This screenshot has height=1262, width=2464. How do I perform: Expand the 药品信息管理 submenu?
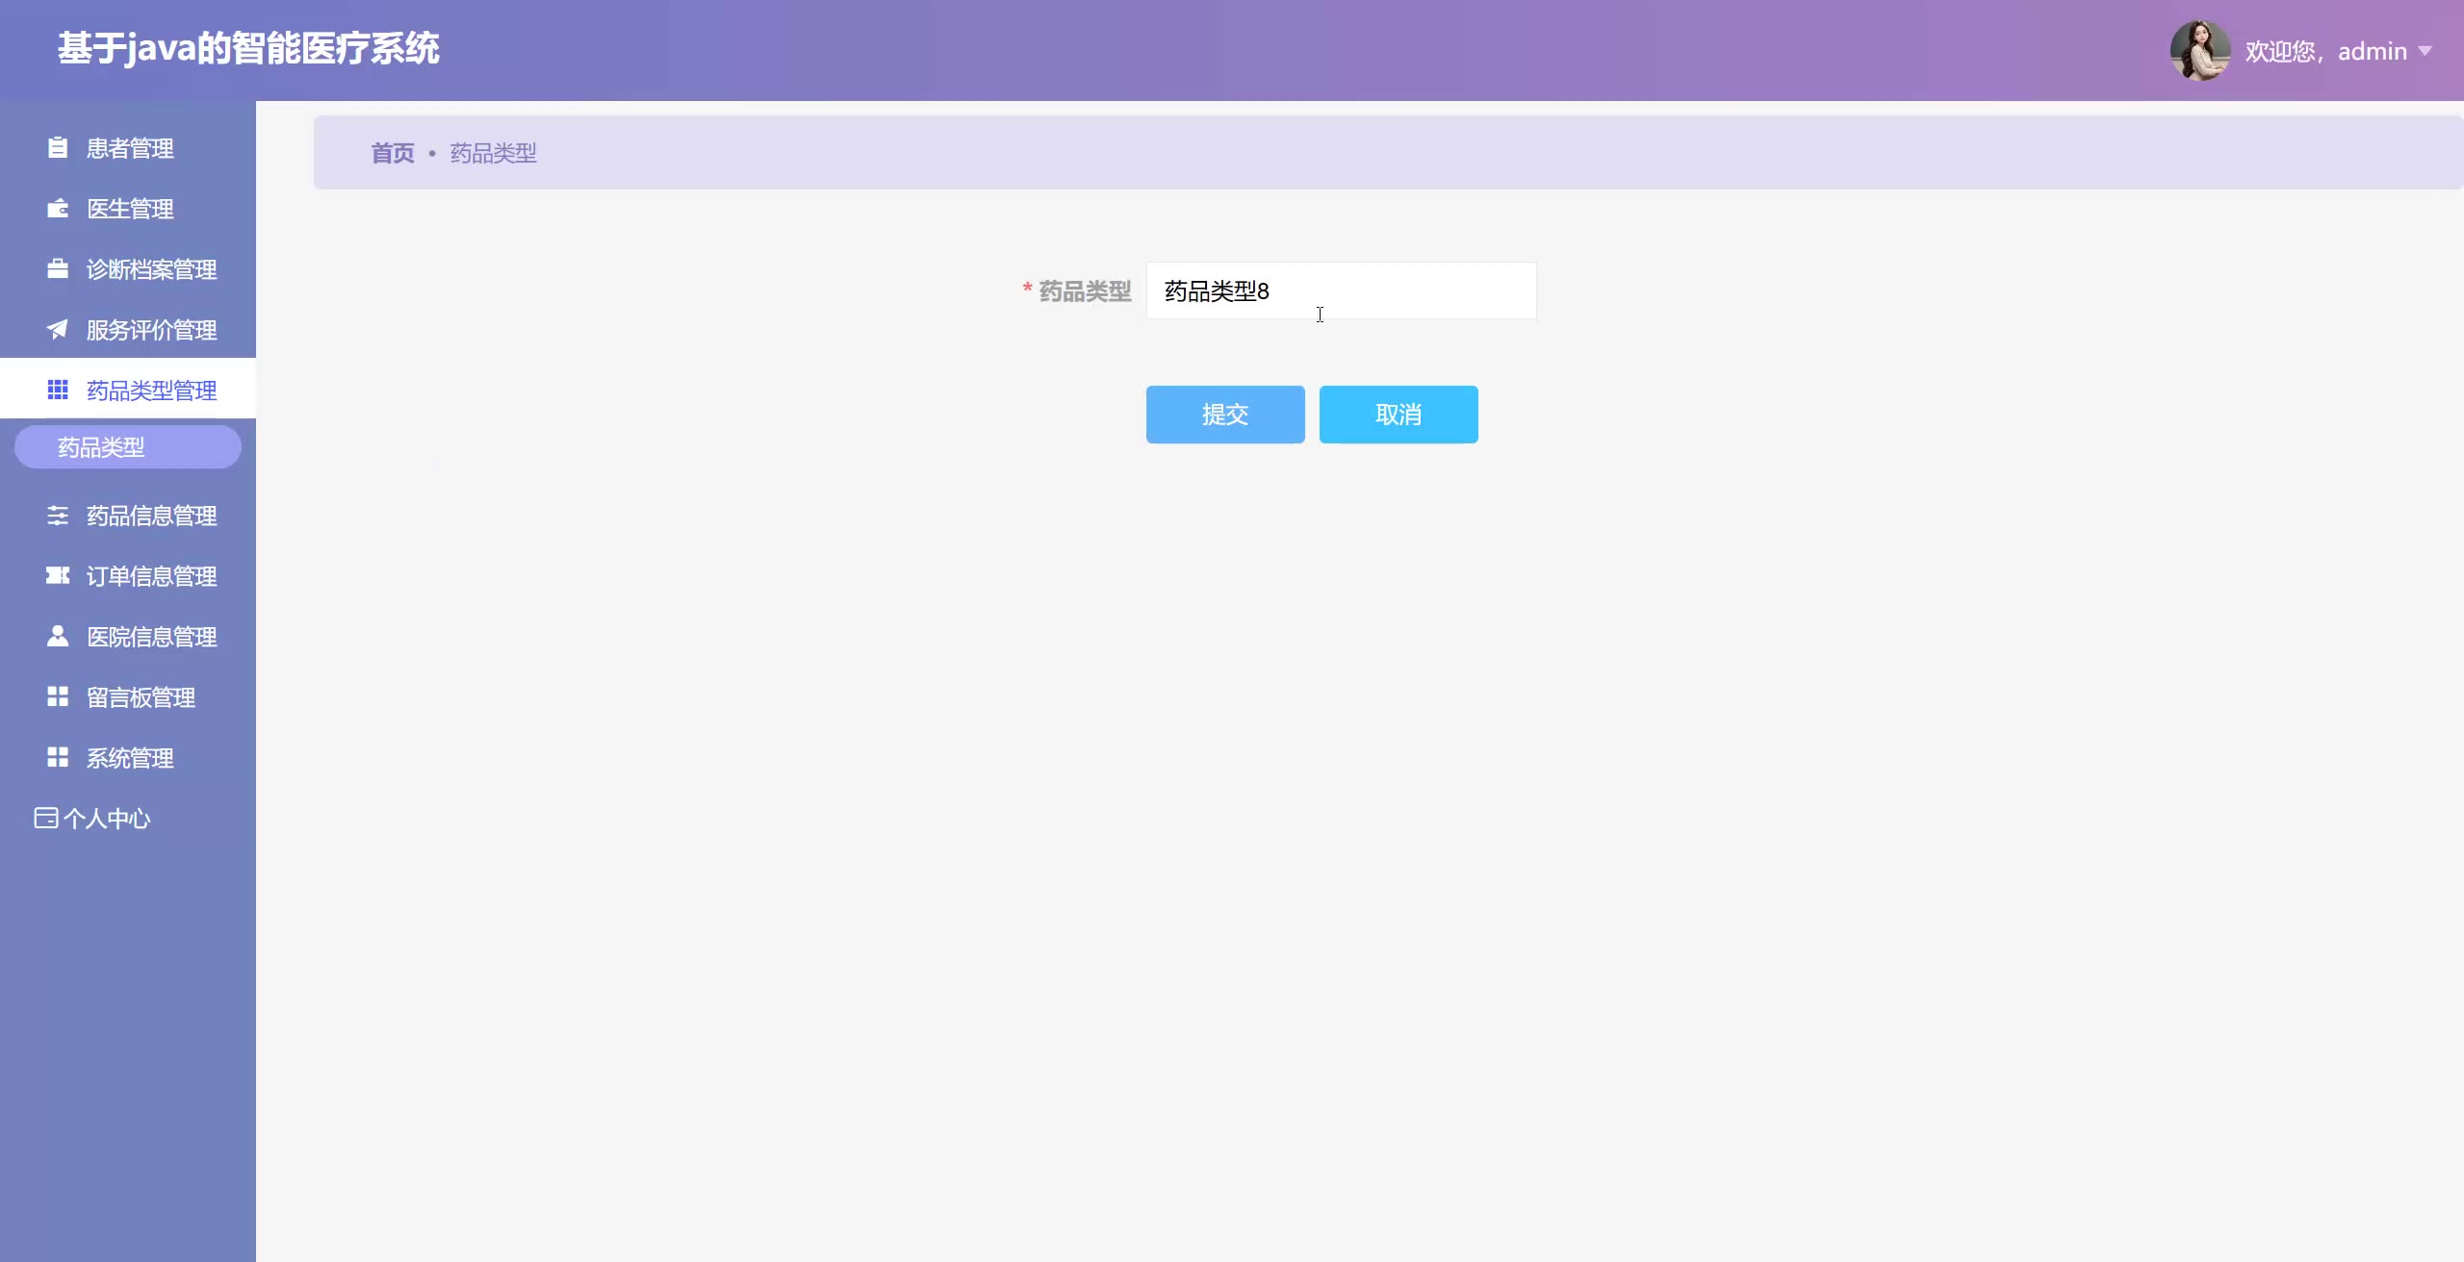pyautogui.click(x=151, y=516)
